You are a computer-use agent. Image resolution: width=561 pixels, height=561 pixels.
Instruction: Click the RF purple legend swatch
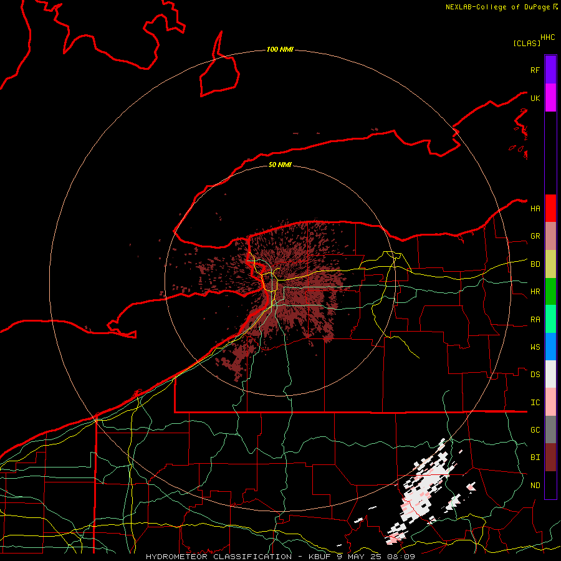click(550, 69)
